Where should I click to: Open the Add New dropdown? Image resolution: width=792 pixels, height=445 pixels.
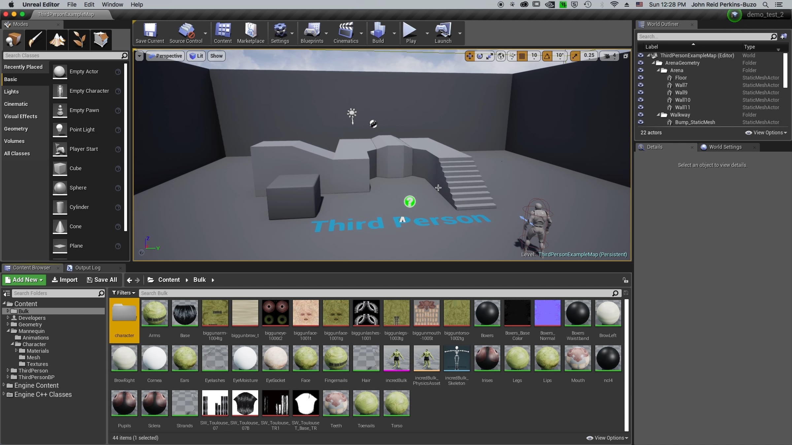click(24, 280)
